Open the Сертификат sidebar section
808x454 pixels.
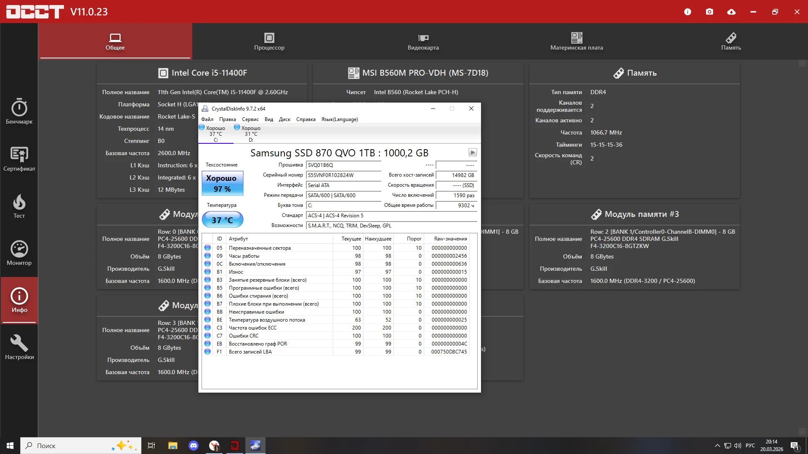coord(19,159)
